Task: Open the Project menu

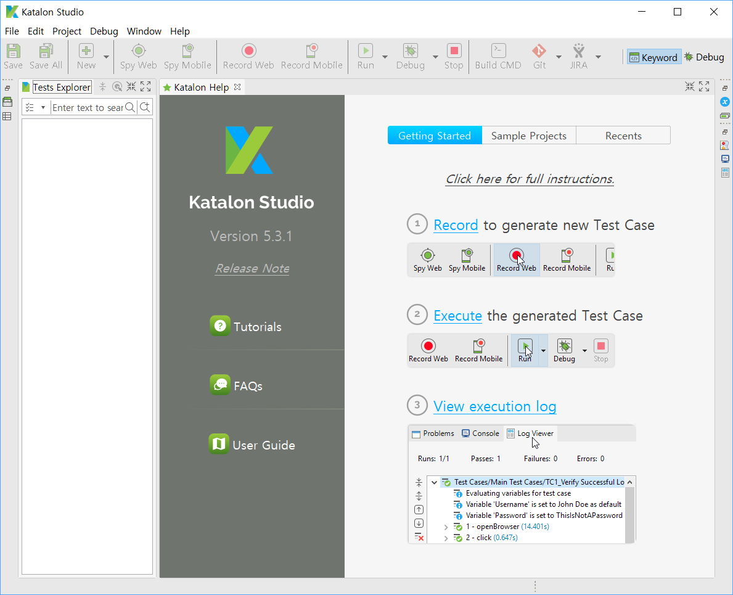Action: (67, 31)
